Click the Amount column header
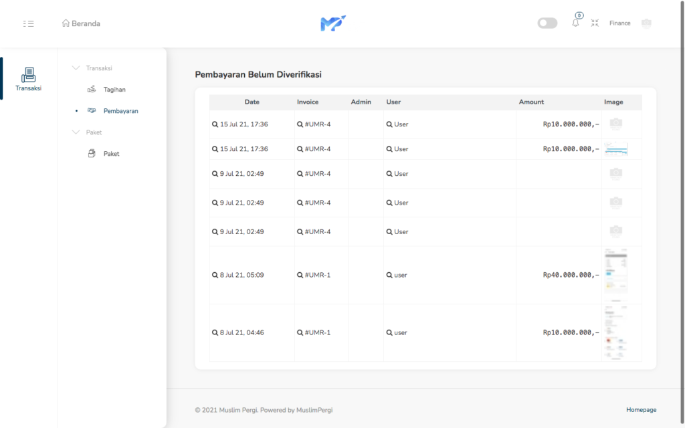685x428 pixels. (x=531, y=102)
